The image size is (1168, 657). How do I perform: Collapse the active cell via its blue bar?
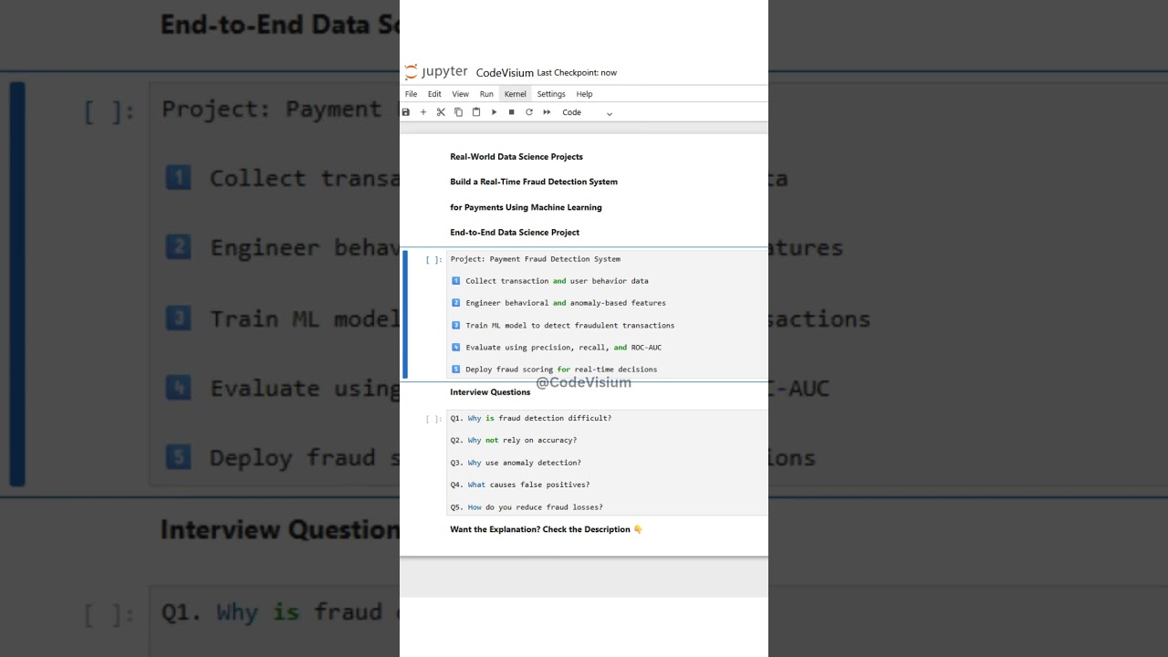coord(405,315)
